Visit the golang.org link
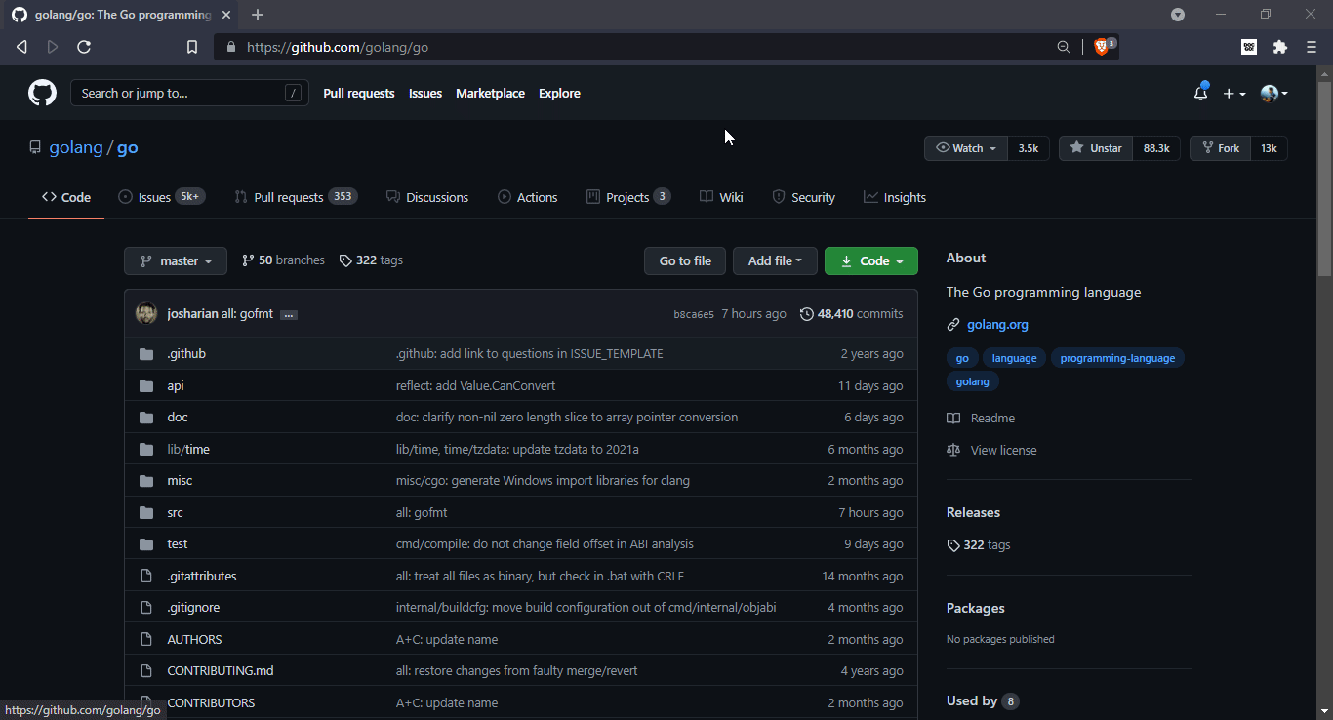The image size is (1333, 720). coord(997,325)
